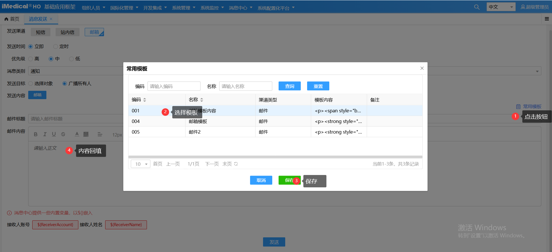The height and width of the screenshot is (252, 552).
Task: Sort templates by 编码 column
Action: point(145,100)
